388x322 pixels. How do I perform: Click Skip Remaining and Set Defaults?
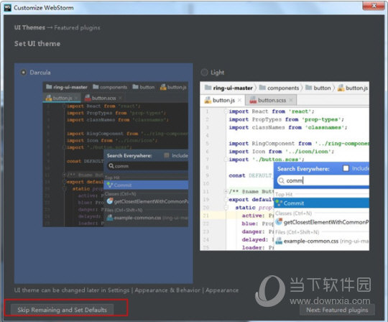click(x=62, y=310)
